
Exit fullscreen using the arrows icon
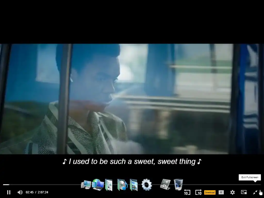tap(255, 192)
